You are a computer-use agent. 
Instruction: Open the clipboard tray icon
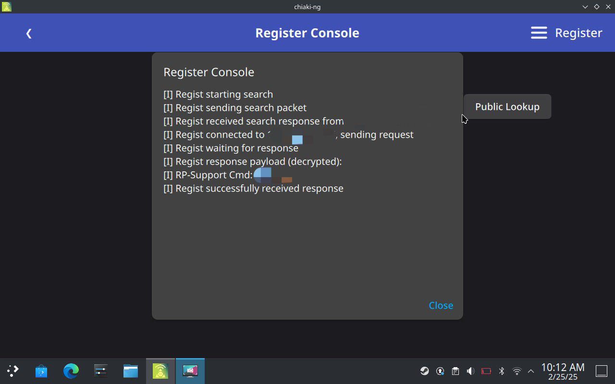[455, 371]
